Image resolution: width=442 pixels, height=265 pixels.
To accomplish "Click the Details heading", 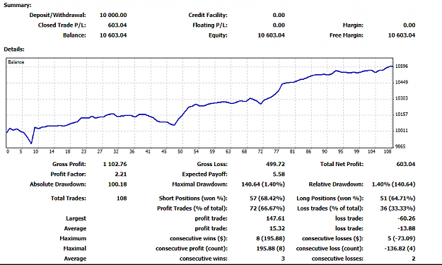I will click(x=14, y=49).
